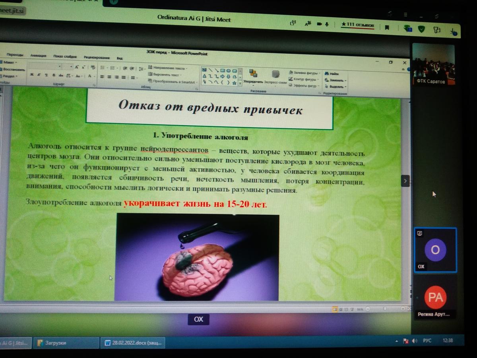Screen dimensions: 477x358
Task: Click the browser camera permission icon
Action: 319,24
